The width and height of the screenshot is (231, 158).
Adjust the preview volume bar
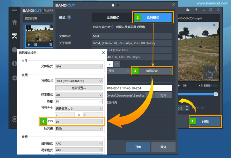click(x=211, y=85)
